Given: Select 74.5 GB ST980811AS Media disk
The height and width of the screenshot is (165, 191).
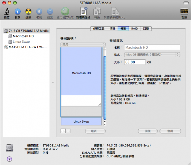Looking at the screenshot, I should tap(26, 30).
